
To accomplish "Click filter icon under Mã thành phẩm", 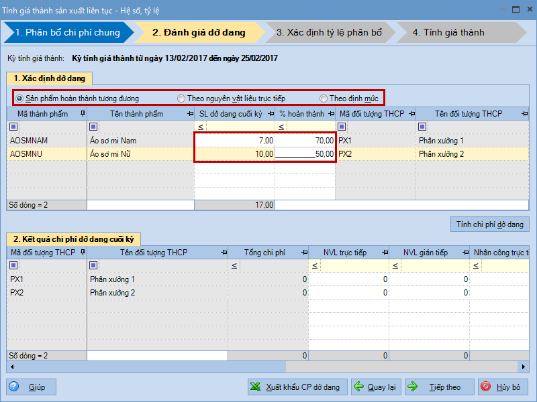I will 14,127.
